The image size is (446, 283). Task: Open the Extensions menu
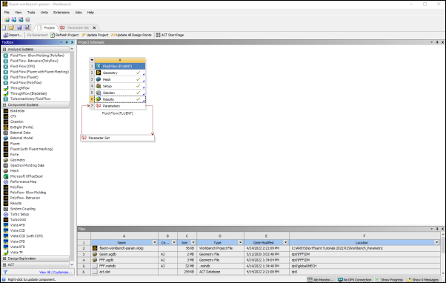[x=61, y=13]
